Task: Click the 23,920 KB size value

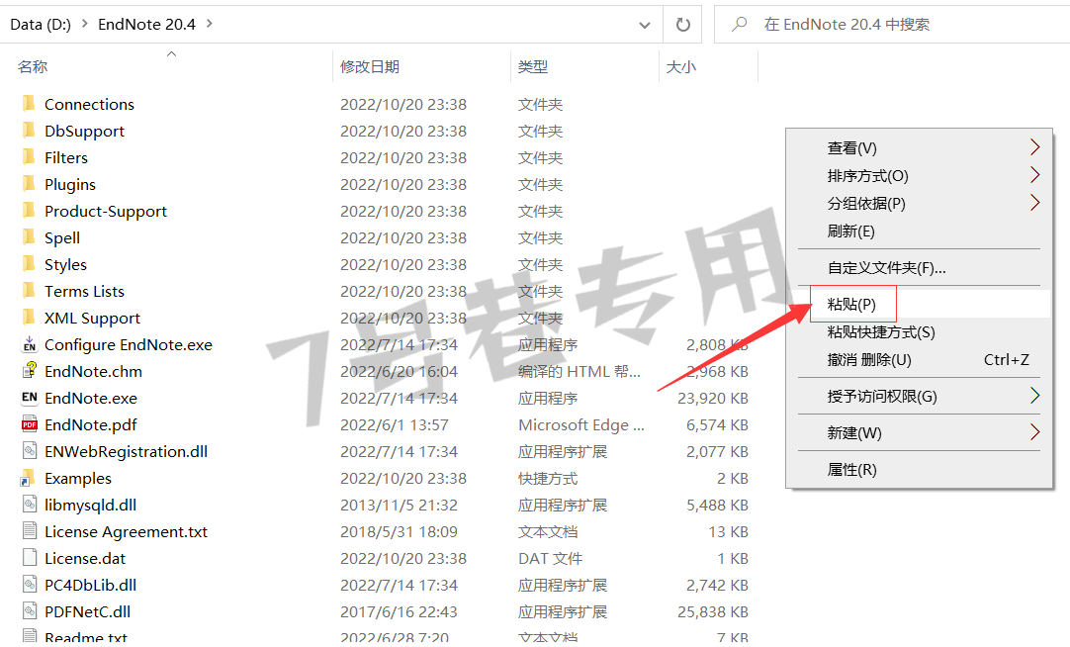Action: coord(713,398)
